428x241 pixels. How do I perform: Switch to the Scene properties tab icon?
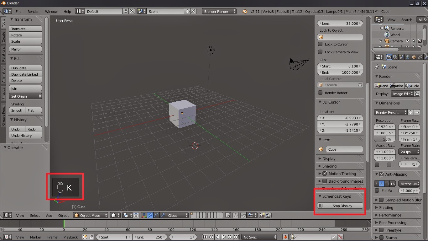click(x=401, y=57)
